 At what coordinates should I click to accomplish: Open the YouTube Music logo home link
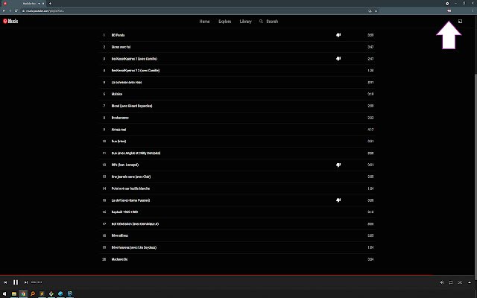coord(10,22)
